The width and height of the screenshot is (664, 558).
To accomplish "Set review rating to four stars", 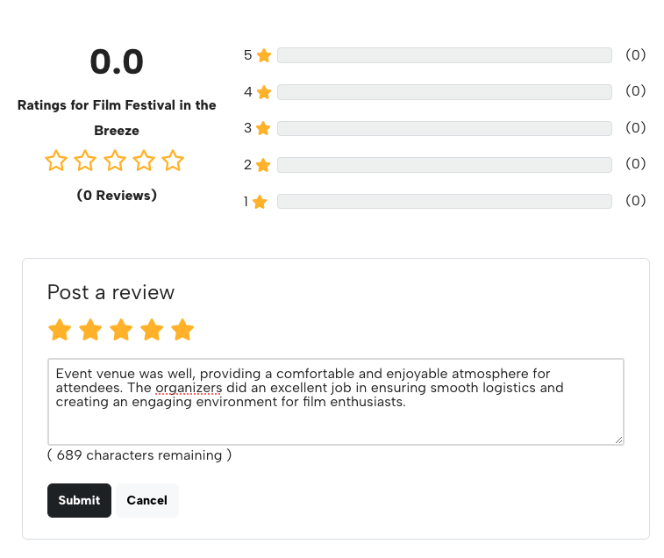I will coord(152,330).
